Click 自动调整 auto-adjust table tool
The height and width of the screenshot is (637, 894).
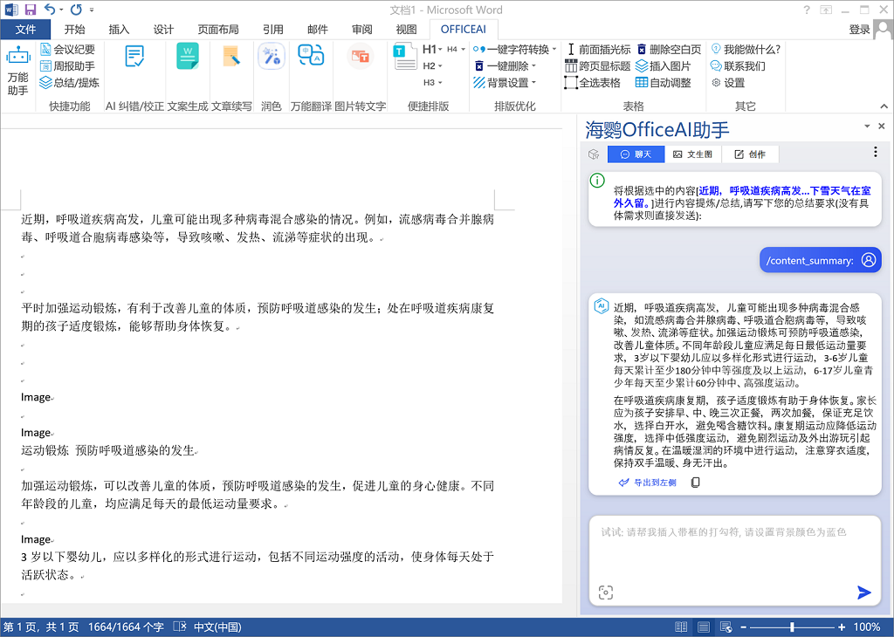pos(664,83)
